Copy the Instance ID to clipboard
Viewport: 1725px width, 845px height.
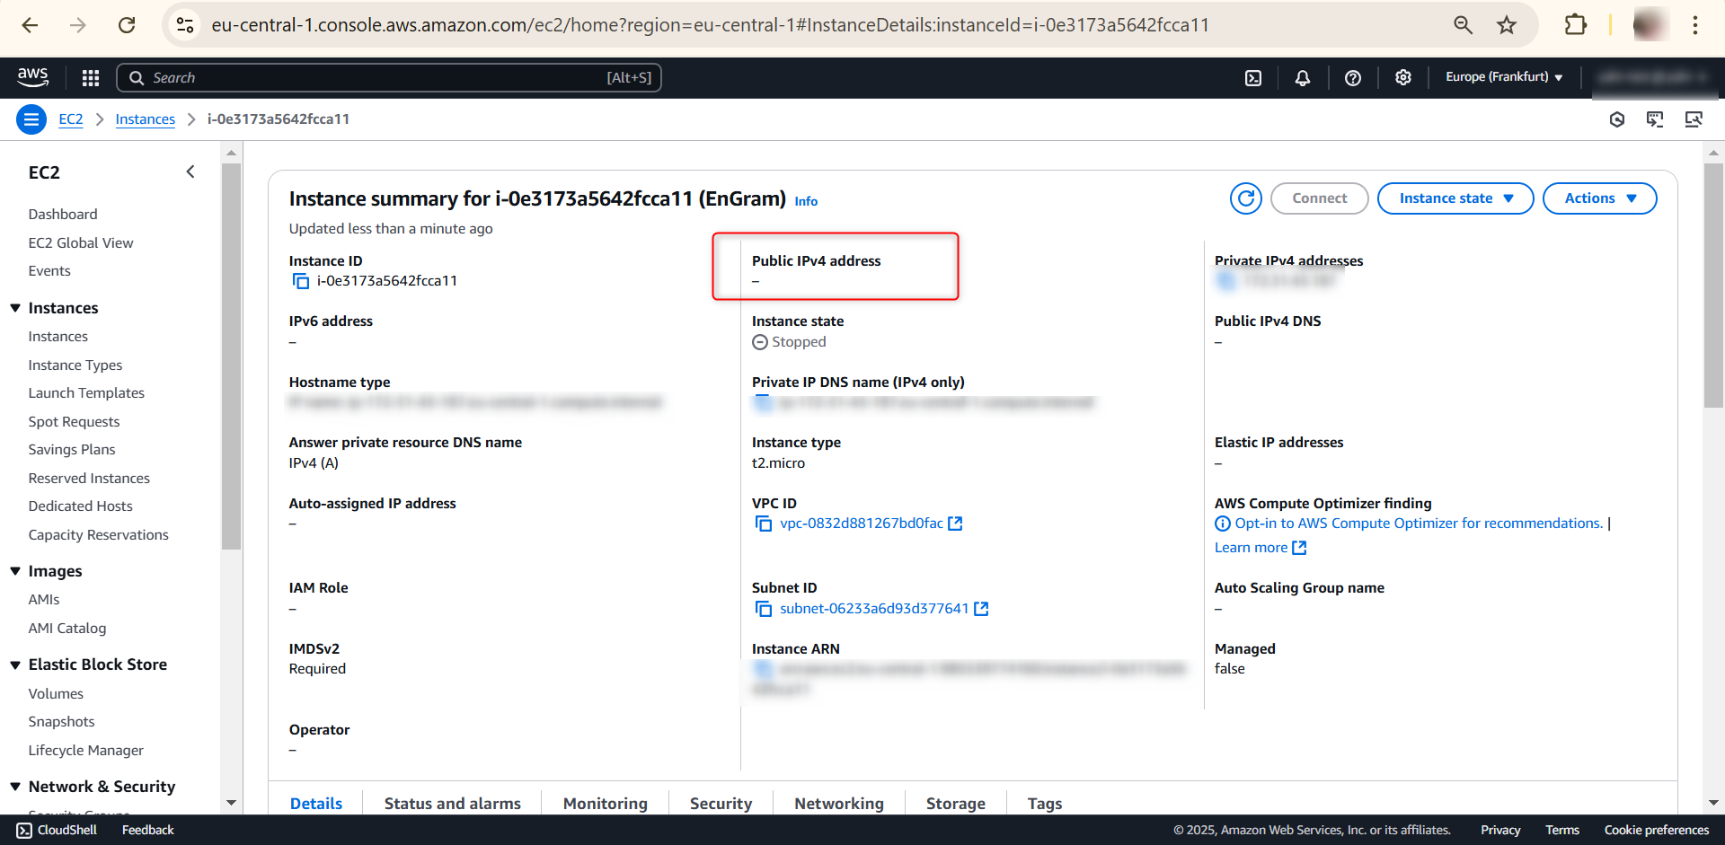301,281
